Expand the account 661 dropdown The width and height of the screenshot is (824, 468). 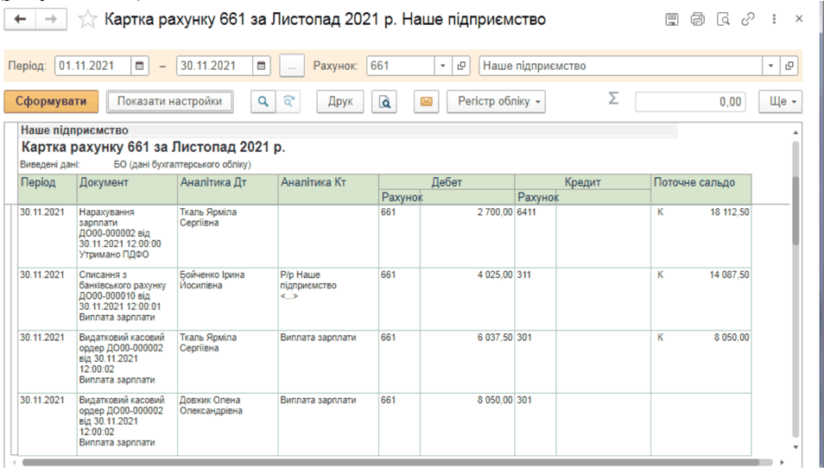point(442,66)
